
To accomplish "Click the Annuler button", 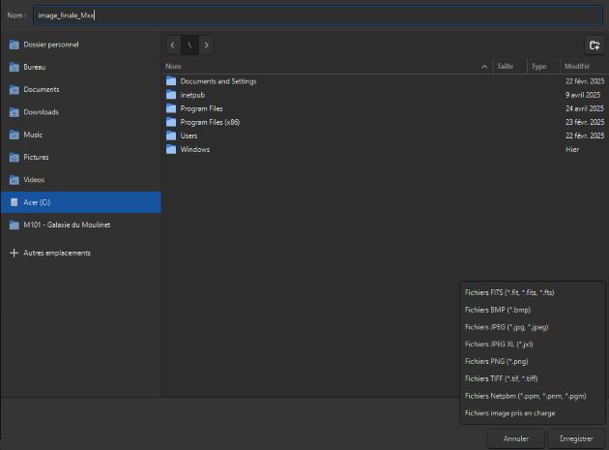I will pos(516,438).
